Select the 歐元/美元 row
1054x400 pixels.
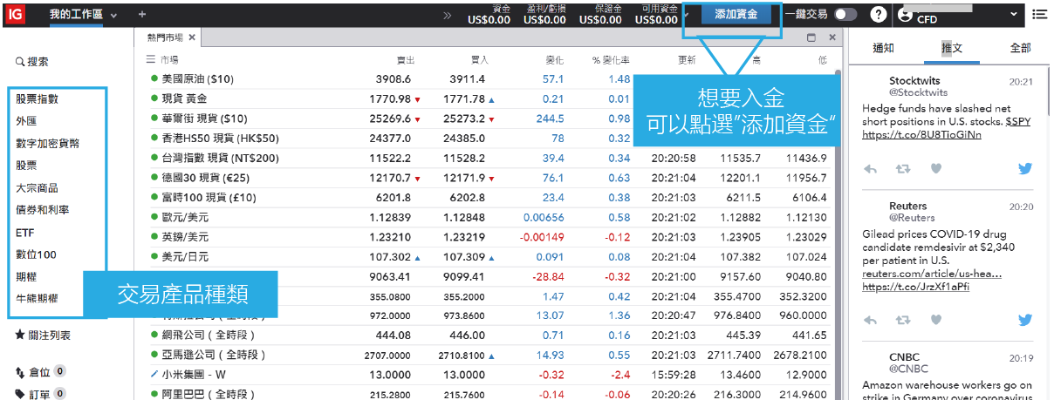489,217
